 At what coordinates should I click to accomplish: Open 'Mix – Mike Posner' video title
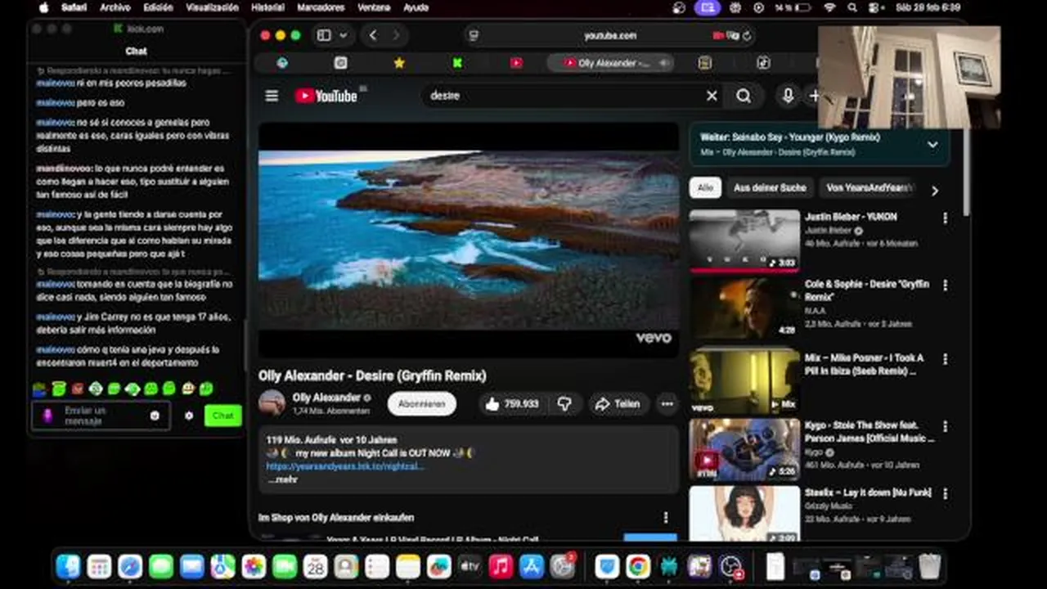tap(865, 364)
